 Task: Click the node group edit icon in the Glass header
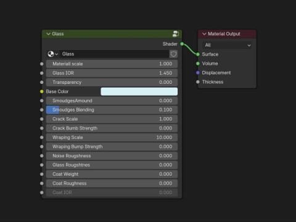(x=176, y=34)
